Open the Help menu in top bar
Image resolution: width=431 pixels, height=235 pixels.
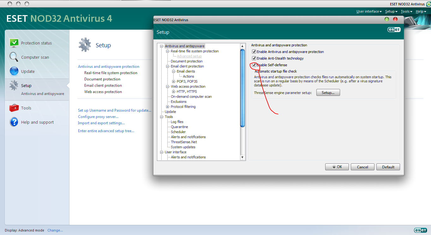click(x=421, y=11)
